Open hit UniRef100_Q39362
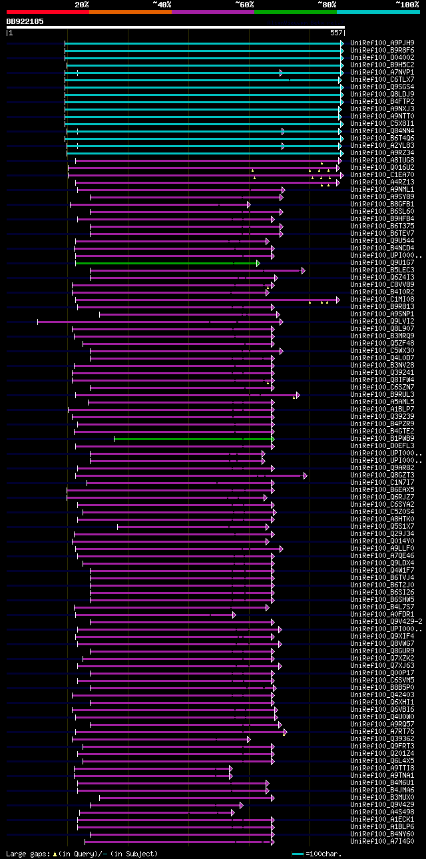This screenshot has height=859, width=426. click(x=382, y=739)
